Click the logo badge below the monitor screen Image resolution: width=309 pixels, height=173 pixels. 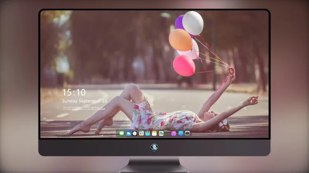[154, 148]
